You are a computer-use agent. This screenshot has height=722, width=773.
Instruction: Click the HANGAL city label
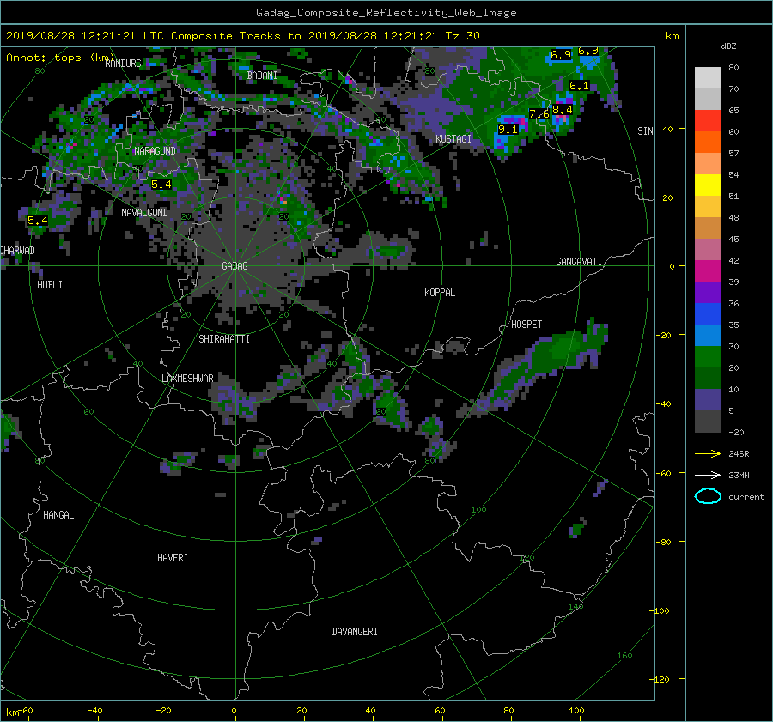tap(58, 515)
